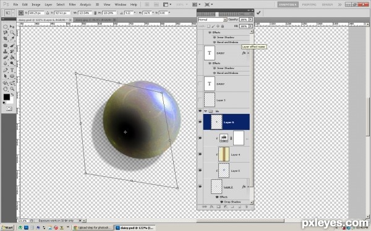371x231 pixels.
Task: Open the layer Opacity slider arrow
Action: click(x=250, y=20)
